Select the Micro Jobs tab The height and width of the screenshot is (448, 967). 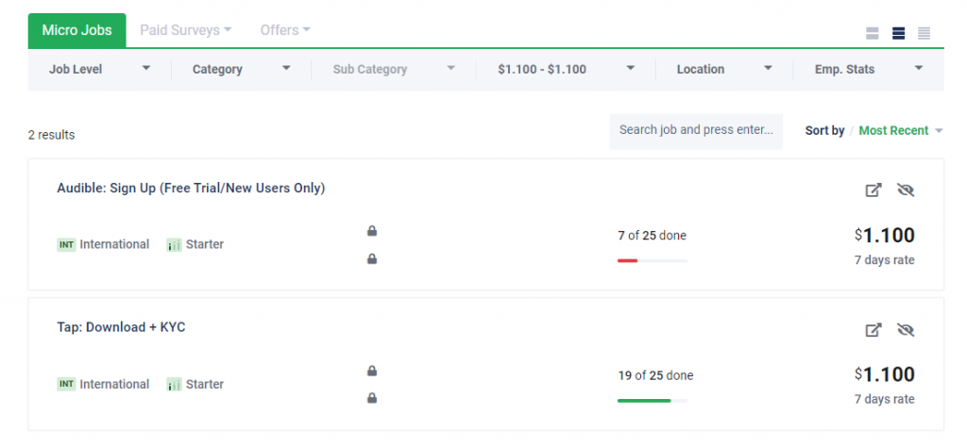pyautogui.click(x=77, y=30)
